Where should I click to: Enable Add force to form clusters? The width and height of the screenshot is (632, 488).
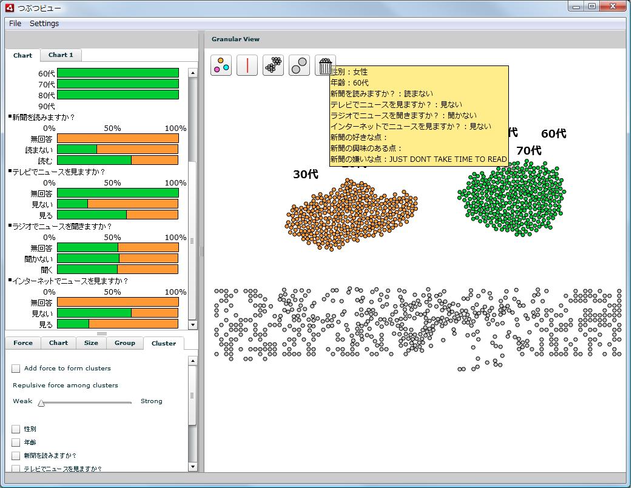16,369
